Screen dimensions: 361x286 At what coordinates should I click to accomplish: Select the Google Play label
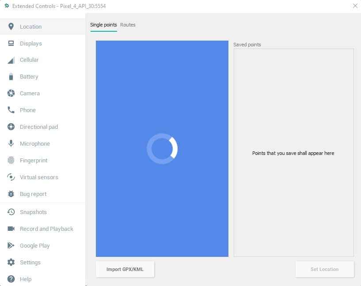(35, 246)
